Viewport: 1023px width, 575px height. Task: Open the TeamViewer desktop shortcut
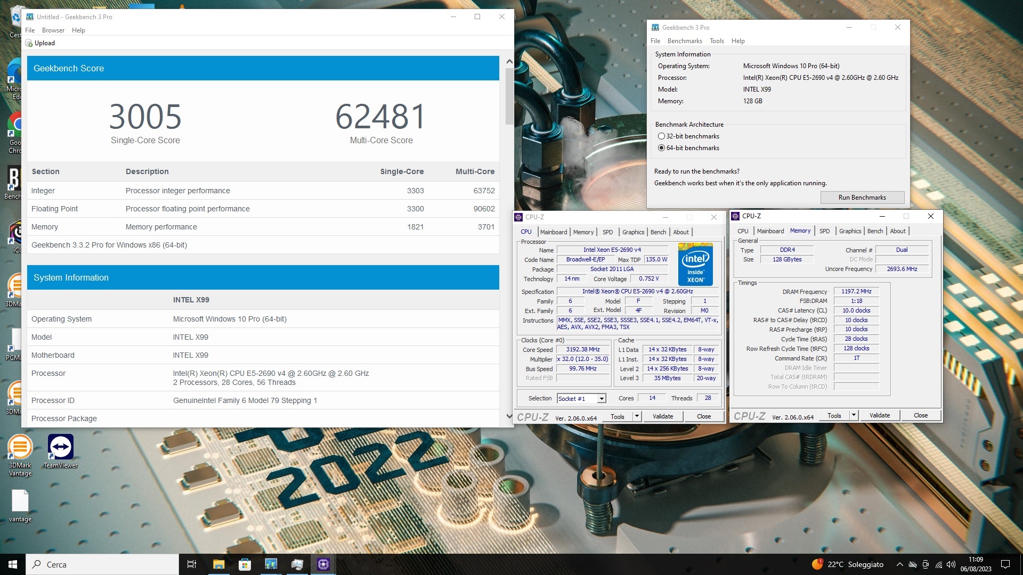click(61, 451)
